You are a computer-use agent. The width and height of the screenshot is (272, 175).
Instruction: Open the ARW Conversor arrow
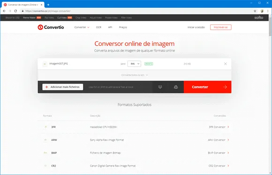click(228, 140)
